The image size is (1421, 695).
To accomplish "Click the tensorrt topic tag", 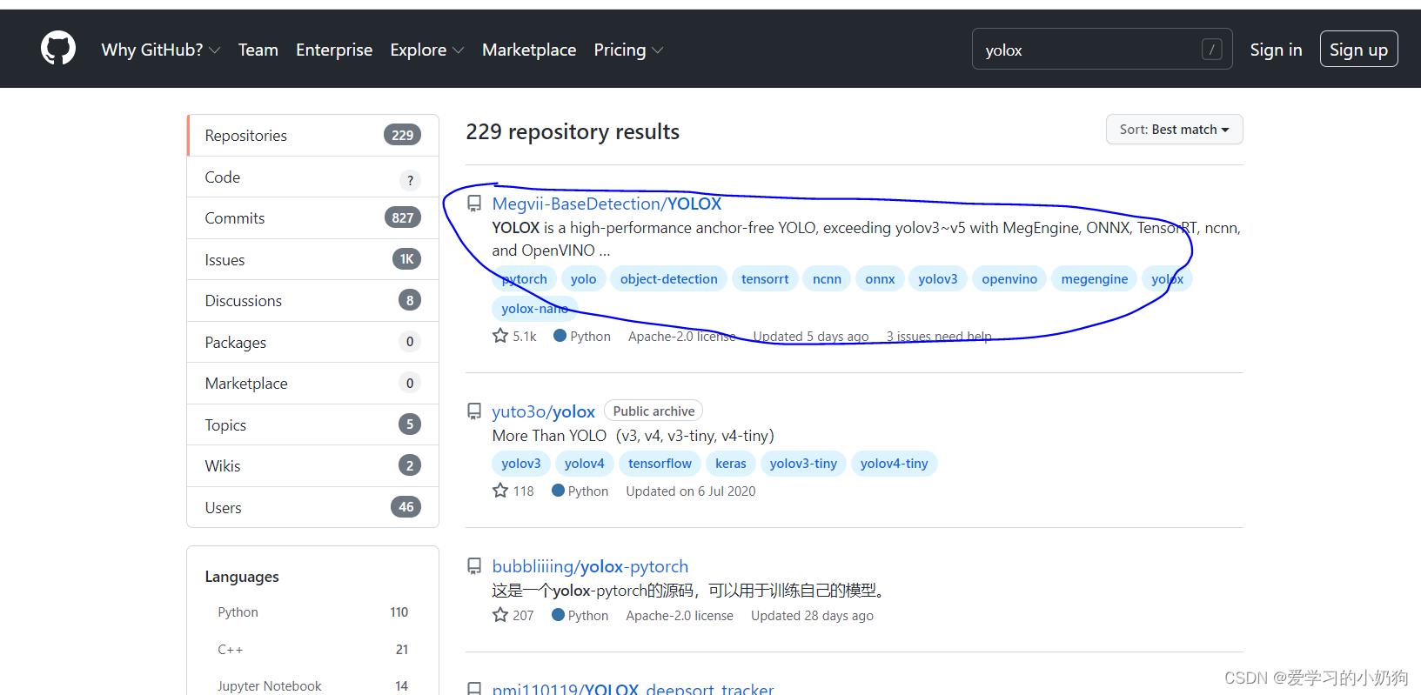I will (765, 279).
